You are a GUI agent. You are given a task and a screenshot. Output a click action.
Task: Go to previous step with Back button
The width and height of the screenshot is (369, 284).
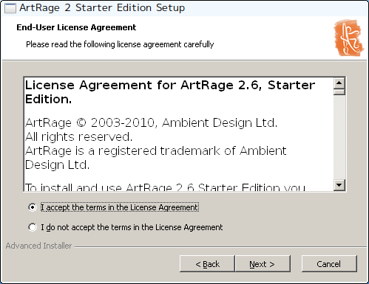[x=207, y=264]
